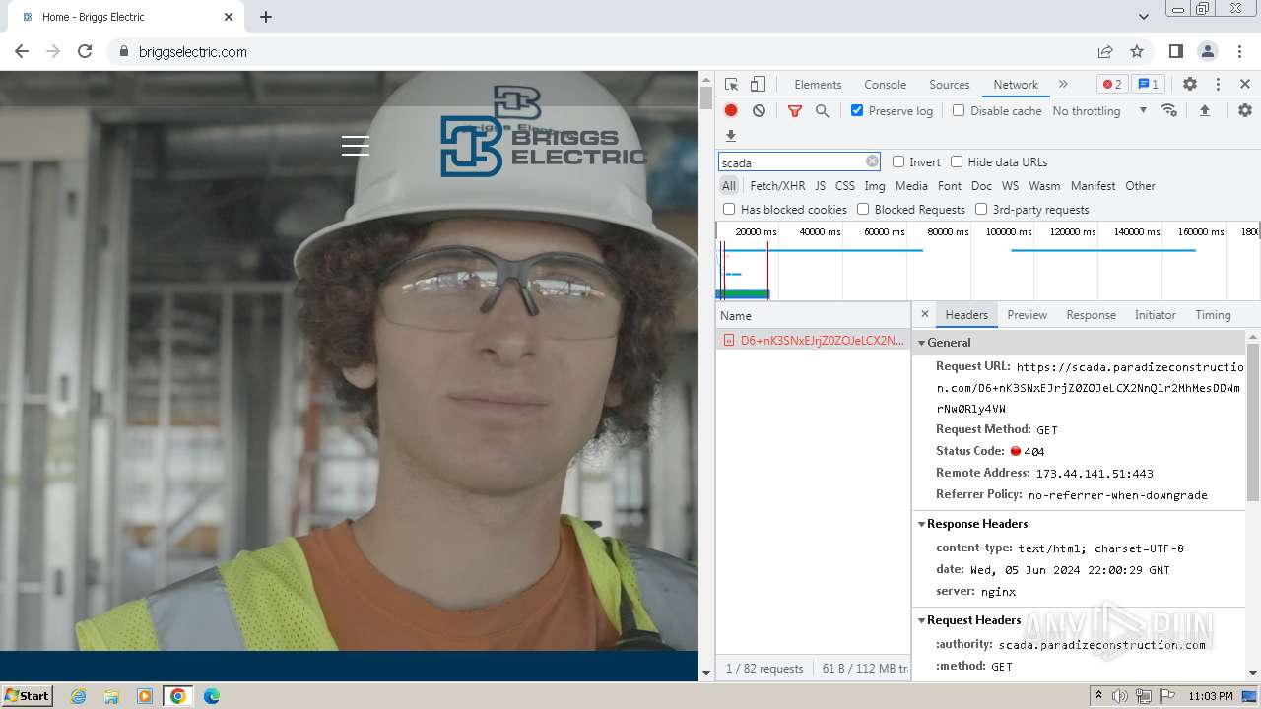The width and height of the screenshot is (1261, 709).
Task: Enable 3rd-party requests filter
Action: [981, 209]
